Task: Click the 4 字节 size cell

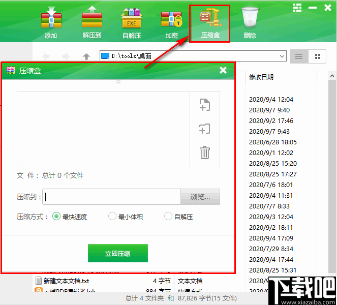Action: [162, 281]
